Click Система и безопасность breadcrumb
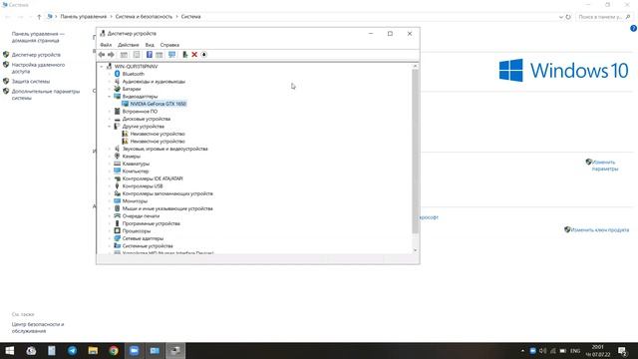 tap(144, 17)
